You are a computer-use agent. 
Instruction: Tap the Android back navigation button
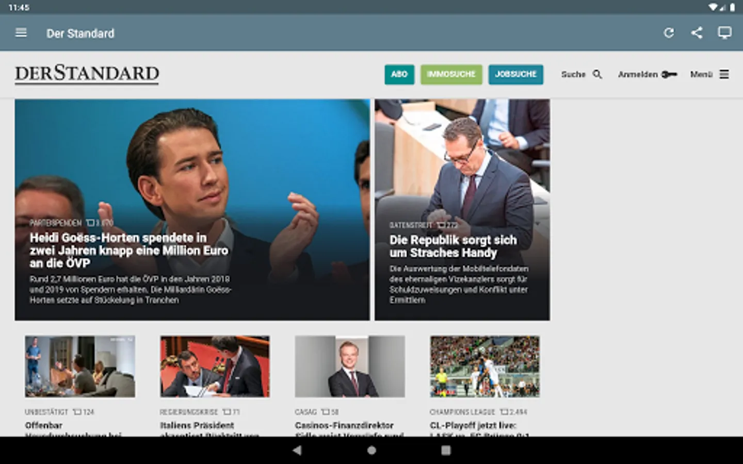[x=297, y=450]
